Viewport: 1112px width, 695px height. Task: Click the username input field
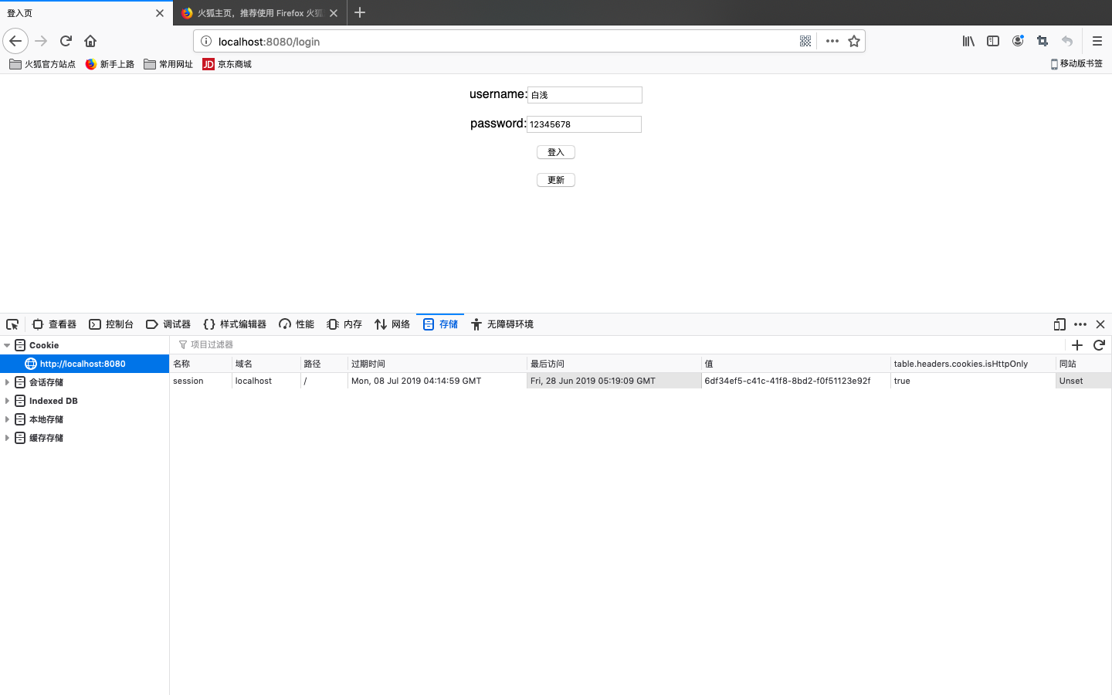tap(585, 95)
